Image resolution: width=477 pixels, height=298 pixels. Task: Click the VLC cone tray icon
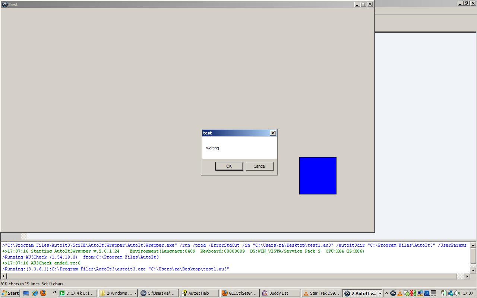tap(400, 293)
